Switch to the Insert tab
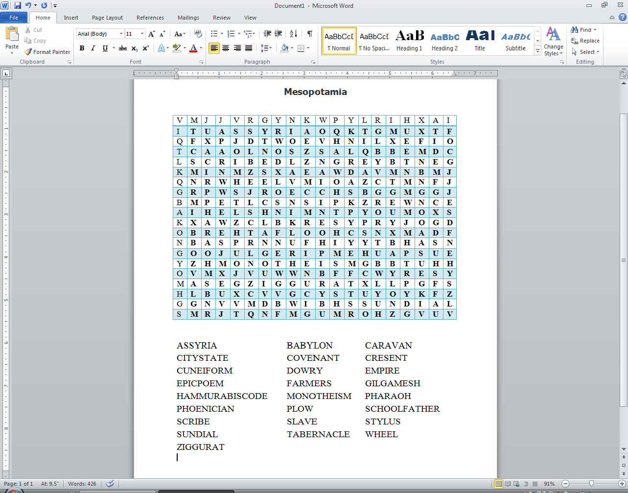Viewport: 628px width, 493px height. click(71, 18)
